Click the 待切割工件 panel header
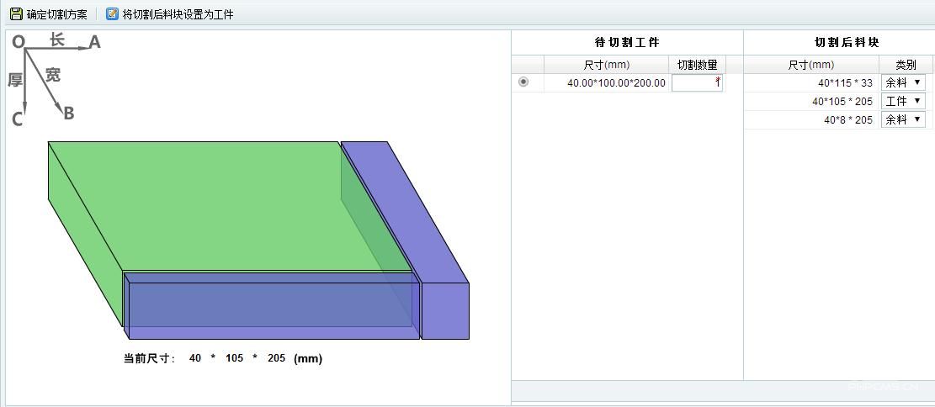This screenshot has height=407, width=935. pos(627,42)
